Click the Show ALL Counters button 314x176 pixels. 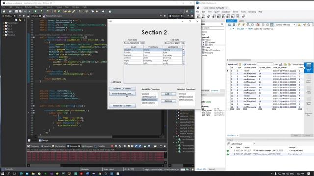122,88
